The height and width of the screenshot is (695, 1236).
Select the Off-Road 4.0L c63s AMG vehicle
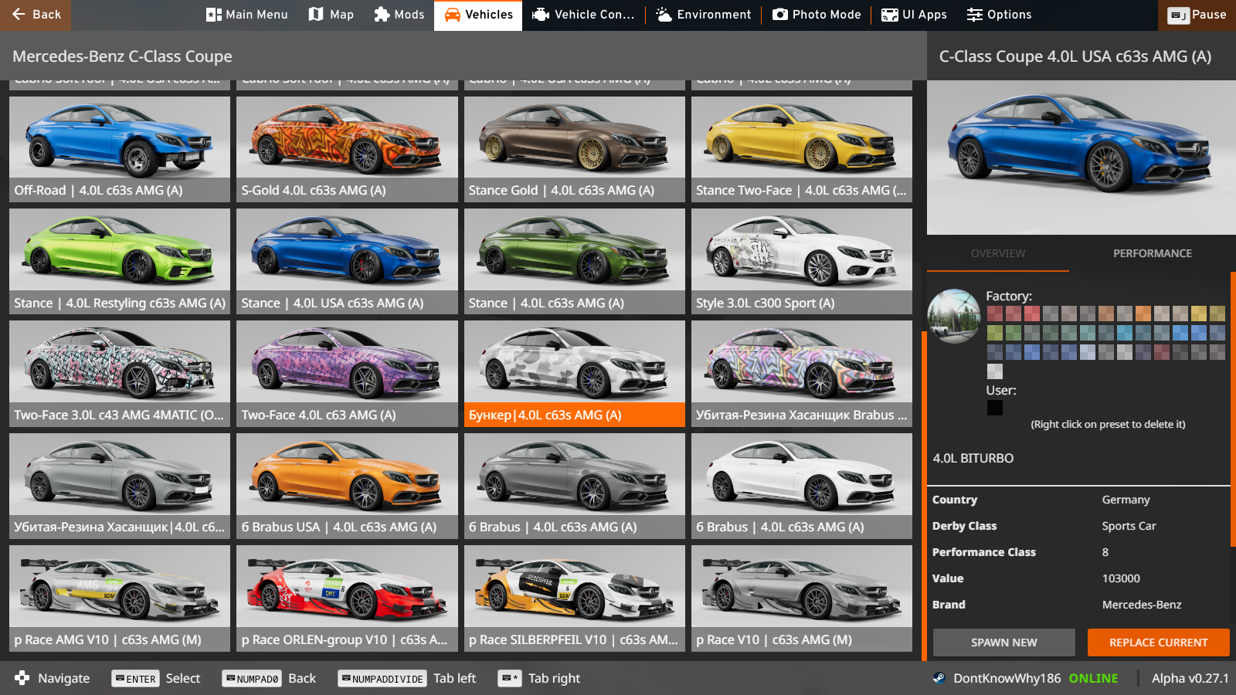pos(120,149)
